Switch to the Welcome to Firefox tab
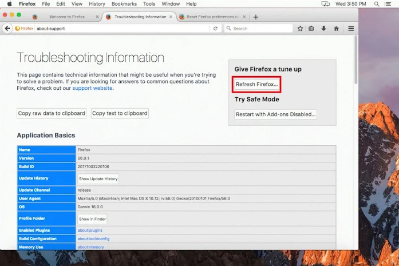Image resolution: width=399 pixels, height=266 pixels. coord(65,17)
